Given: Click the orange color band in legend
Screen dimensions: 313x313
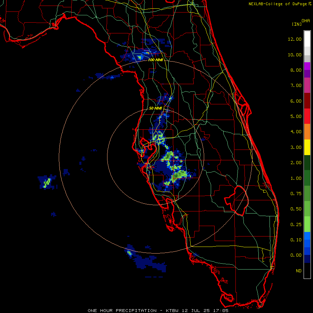Looking at the screenshot, I should (x=307, y=132).
